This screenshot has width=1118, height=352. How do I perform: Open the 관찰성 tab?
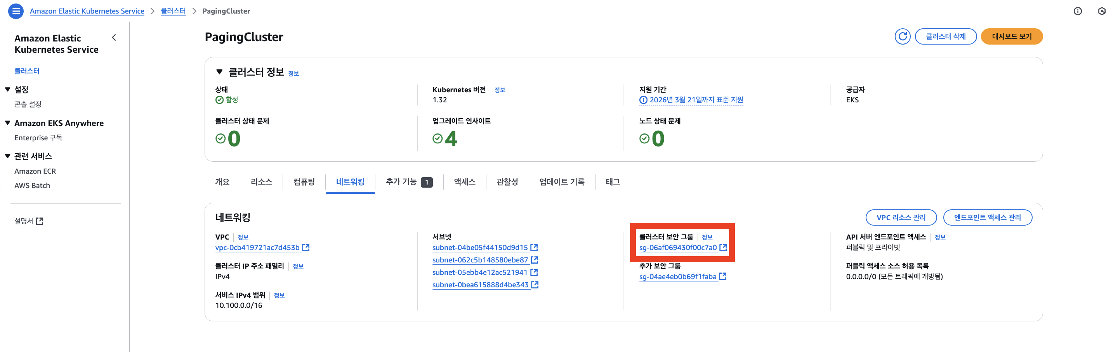coord(507,182)
